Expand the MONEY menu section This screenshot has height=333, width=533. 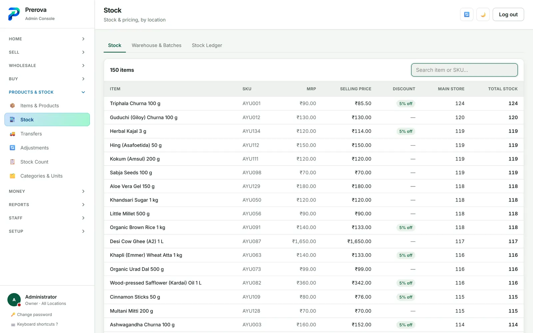pos(47,191)
